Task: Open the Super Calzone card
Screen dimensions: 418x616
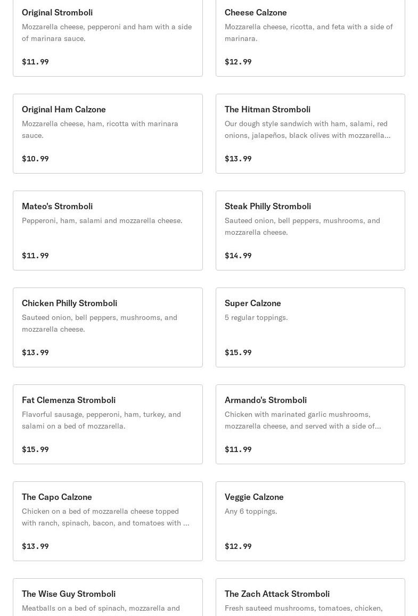Action: pos(310,327)
